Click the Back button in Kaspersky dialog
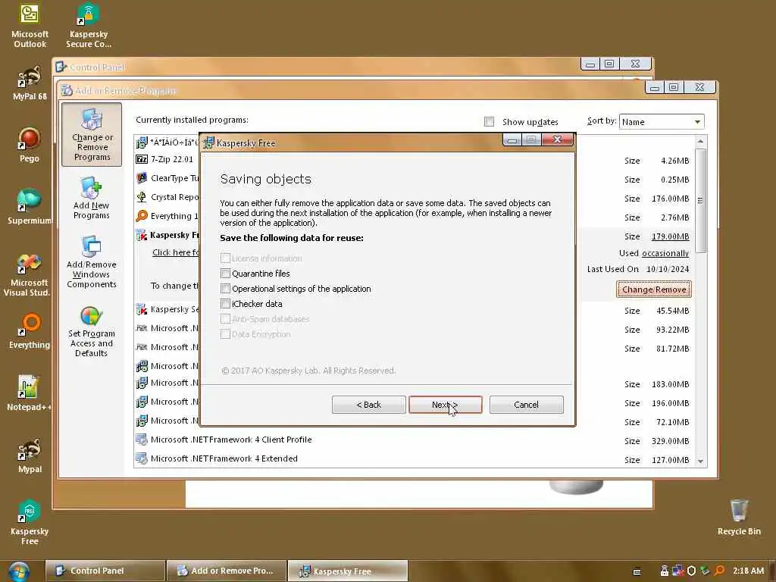The image size is (776, 582). coord(369,405)
